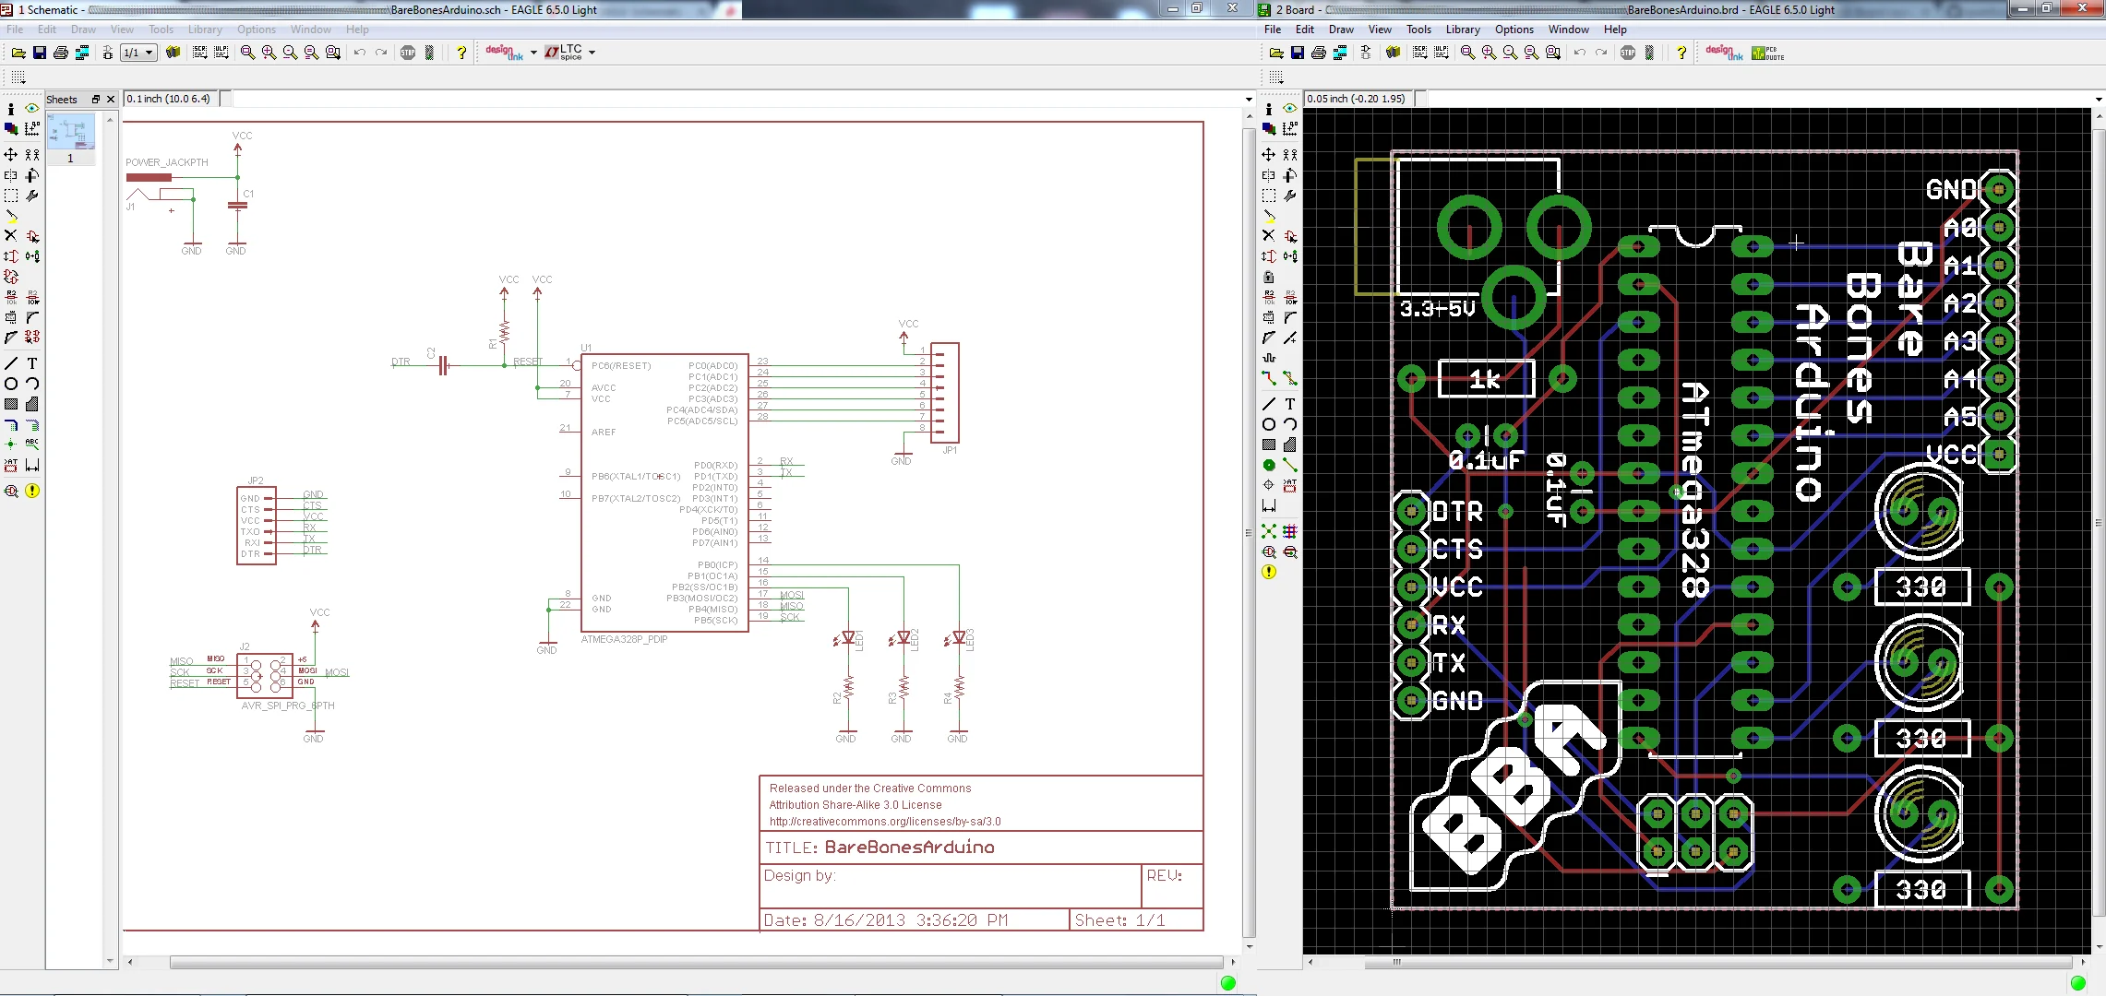Open the 1/1 sheet selector dropdown

[x=149, y=53]
